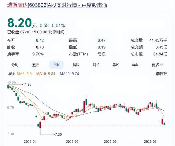Click the tall red candlestick at April low

coord(40,125)
